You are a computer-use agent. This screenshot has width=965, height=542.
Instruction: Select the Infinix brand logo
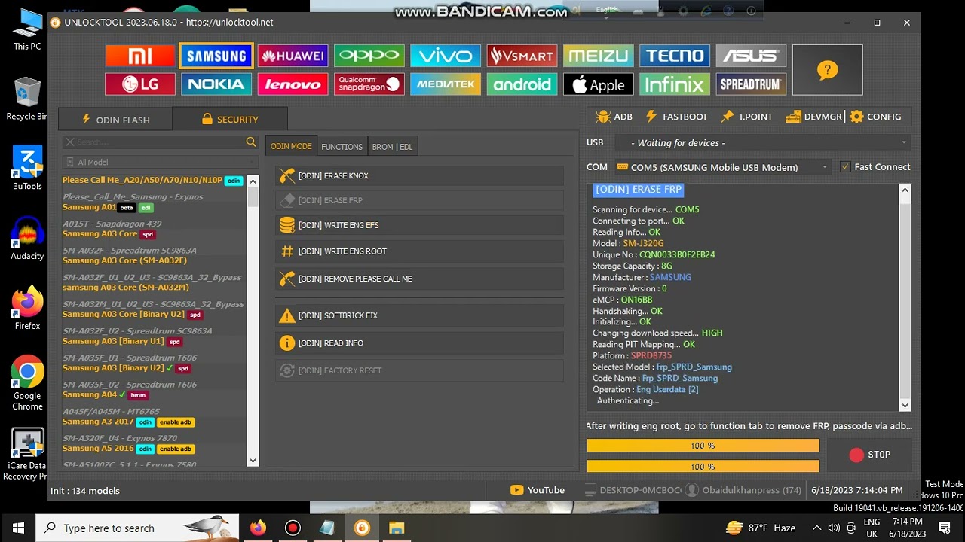pos(675,84)
